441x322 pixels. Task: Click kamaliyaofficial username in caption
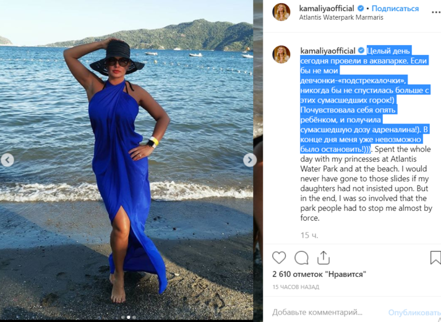[x=328, y=51]
